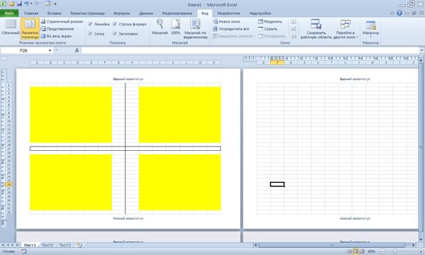Open the Формулы ribbon tab
This screenshot has height=255, width=425.
coord(121,13)
